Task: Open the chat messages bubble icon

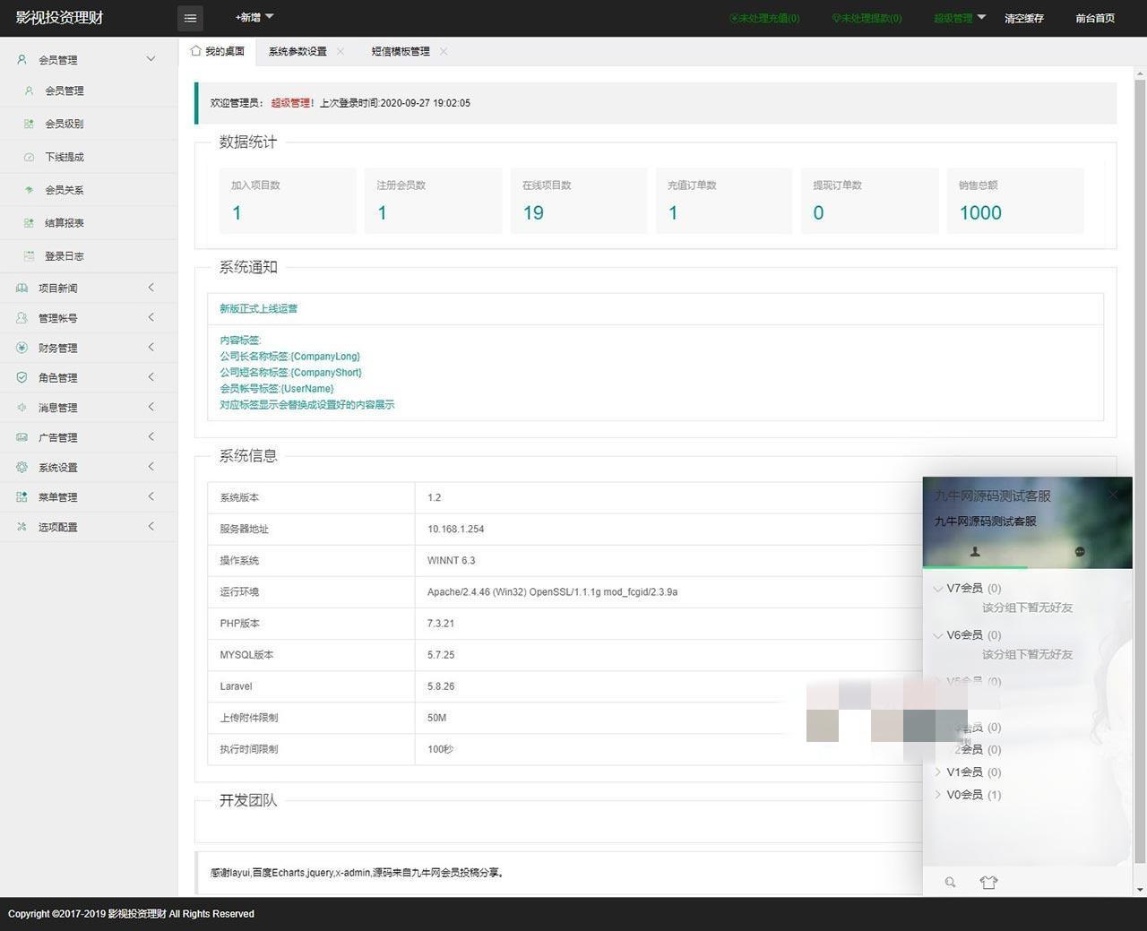Action: pyautogui.click(x=1080, y=552)
